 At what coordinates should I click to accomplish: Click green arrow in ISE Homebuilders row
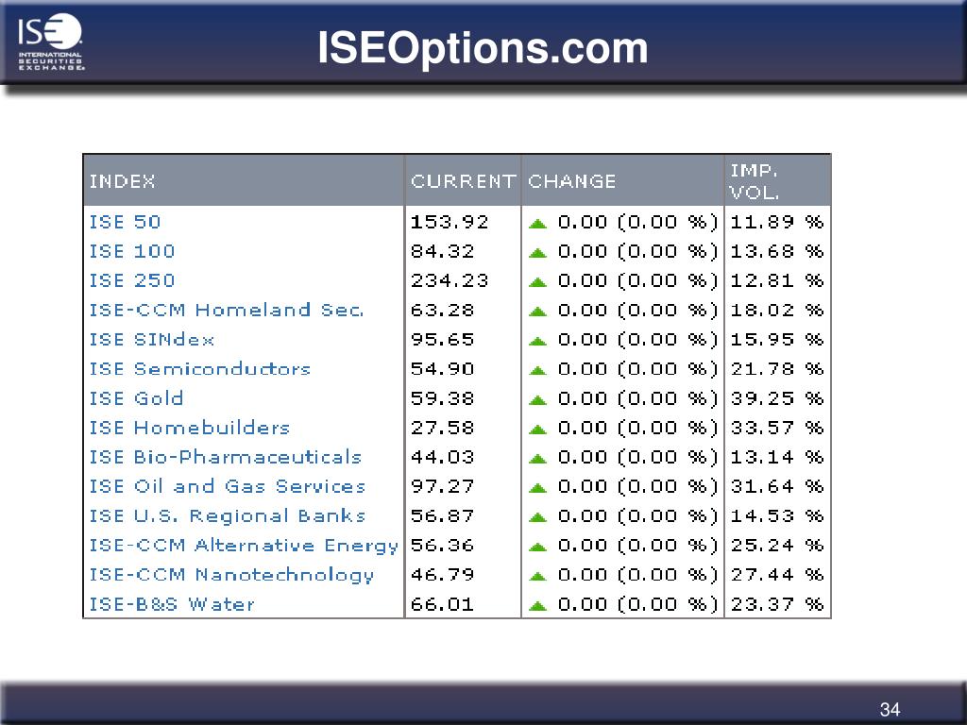click(537, 430)
